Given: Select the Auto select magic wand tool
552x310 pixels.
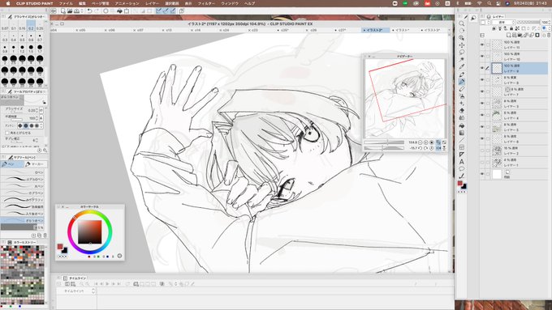Looking at the screenshot, I should pyautogui.click(x=462, y=60).
